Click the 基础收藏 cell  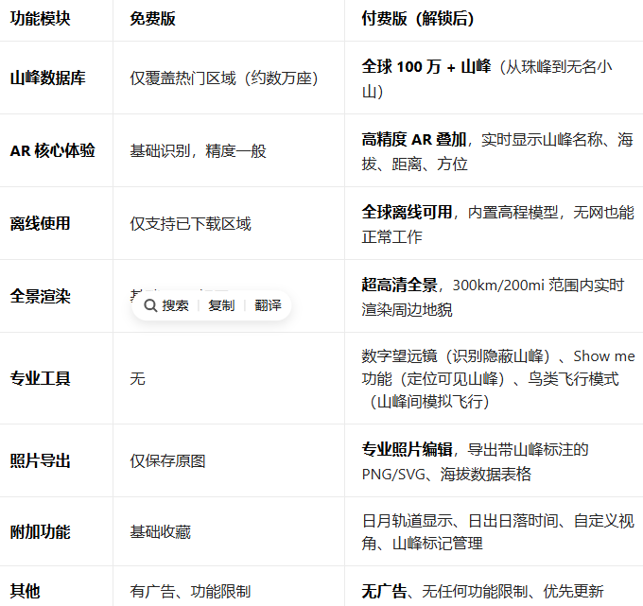click(x=160, y=532)
